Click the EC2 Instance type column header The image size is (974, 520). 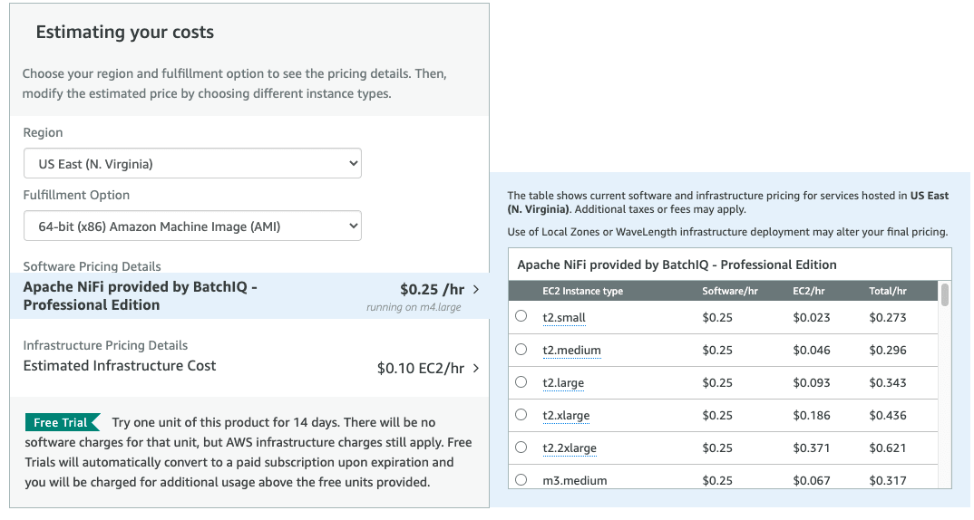coord(582,291)
